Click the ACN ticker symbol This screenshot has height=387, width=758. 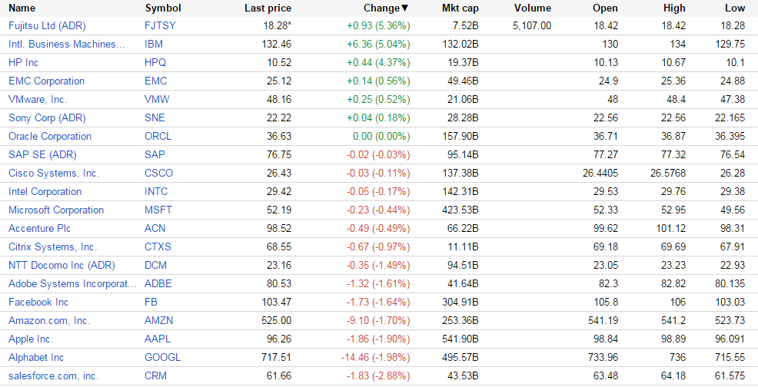(155, 228)
